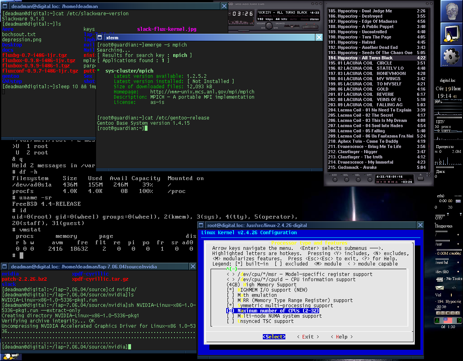This screenshot has height=361, width=463.
Task: Click the mail envelope icon in gkrellm
Action: pyautogui.click(x=440, y=288)
